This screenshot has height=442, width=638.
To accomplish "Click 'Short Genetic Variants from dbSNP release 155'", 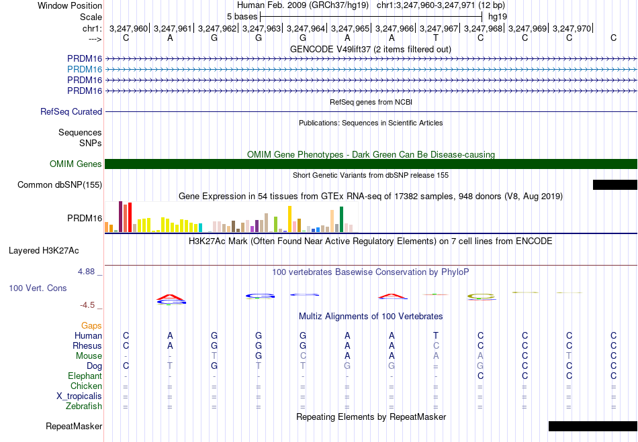I will click(x=371, y=175).
